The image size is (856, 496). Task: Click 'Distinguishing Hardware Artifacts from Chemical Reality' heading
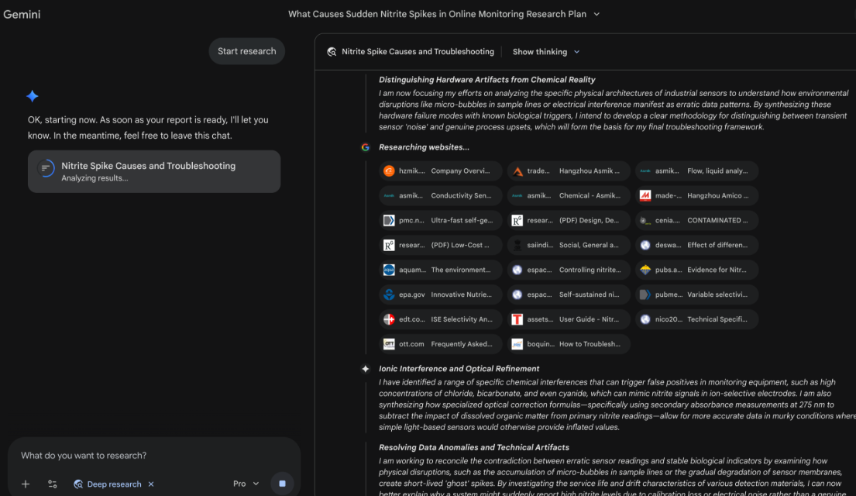(487, 80)
